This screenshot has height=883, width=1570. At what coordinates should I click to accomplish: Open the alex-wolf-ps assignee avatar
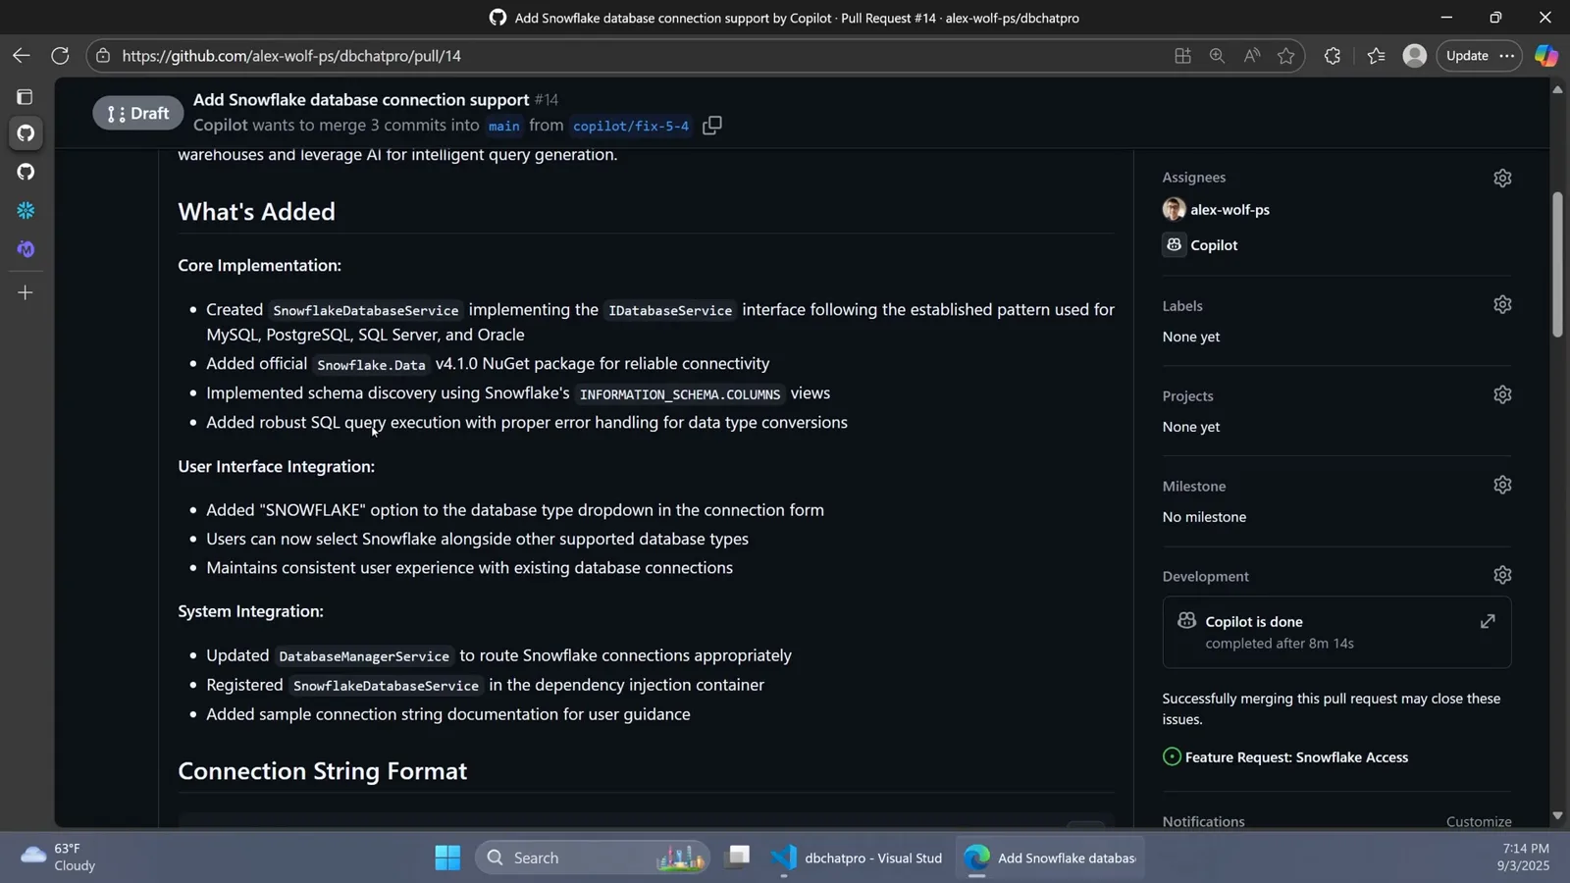point(1174,209)
